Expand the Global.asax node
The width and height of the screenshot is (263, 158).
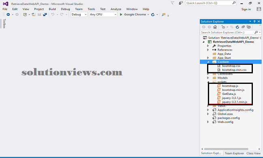pos(208,114)
